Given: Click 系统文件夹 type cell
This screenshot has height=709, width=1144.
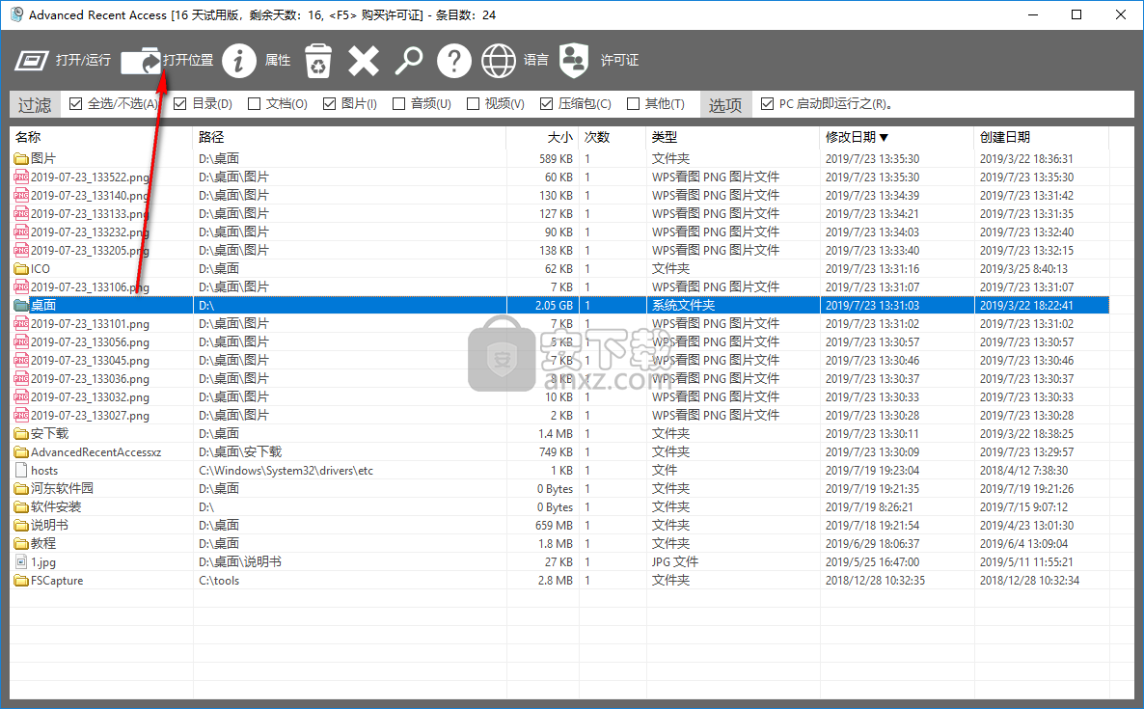Looking at the screenshot, I should (x=683, y=305).
